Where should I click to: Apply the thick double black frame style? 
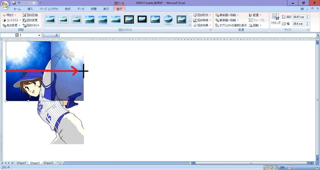pos(129,19)
